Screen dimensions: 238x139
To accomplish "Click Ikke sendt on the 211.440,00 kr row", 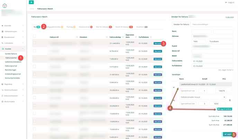I will [x=157, y=43].
